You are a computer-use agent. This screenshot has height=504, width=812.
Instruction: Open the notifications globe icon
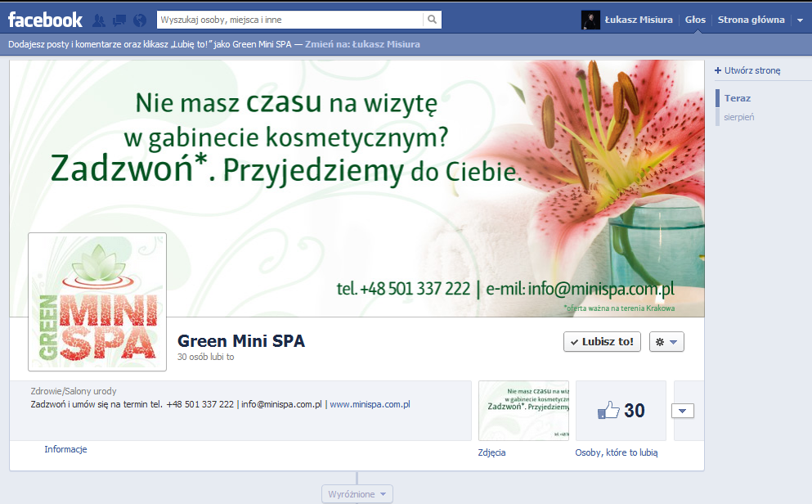click(139, 20)
